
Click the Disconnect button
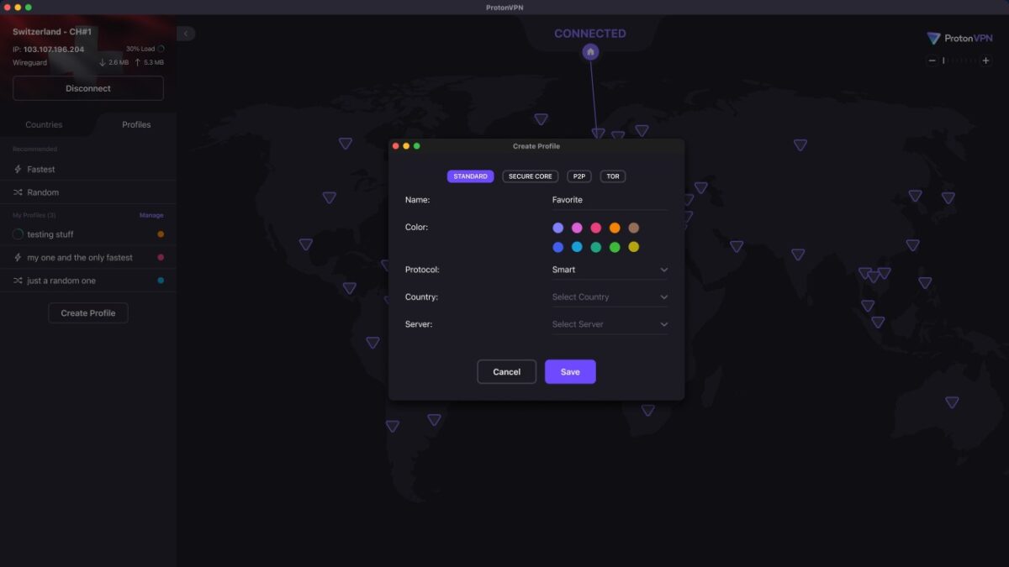point(88,88)
